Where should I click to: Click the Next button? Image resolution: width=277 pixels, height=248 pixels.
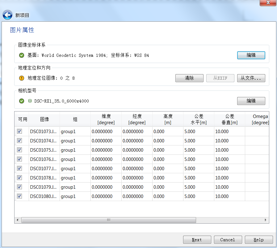tap(197, 240)
